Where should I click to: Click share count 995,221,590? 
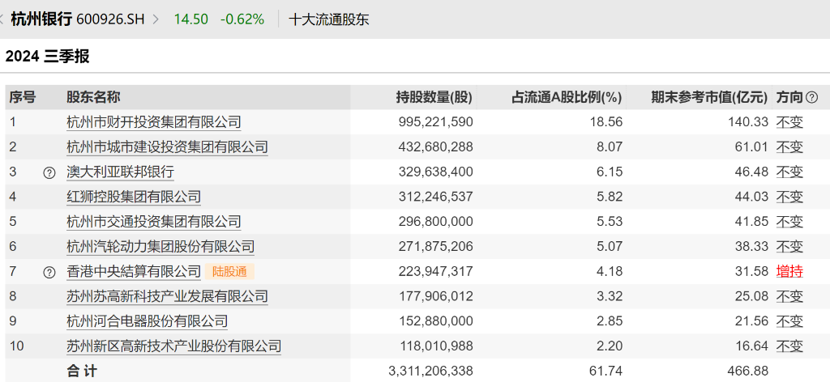pyautogui.click(x=435, y=122)
